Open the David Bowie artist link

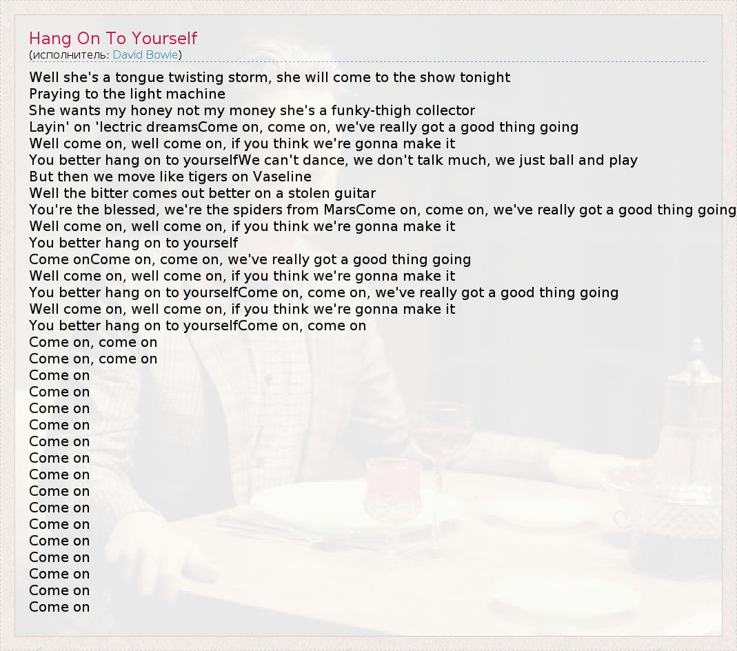click(145, 55)
